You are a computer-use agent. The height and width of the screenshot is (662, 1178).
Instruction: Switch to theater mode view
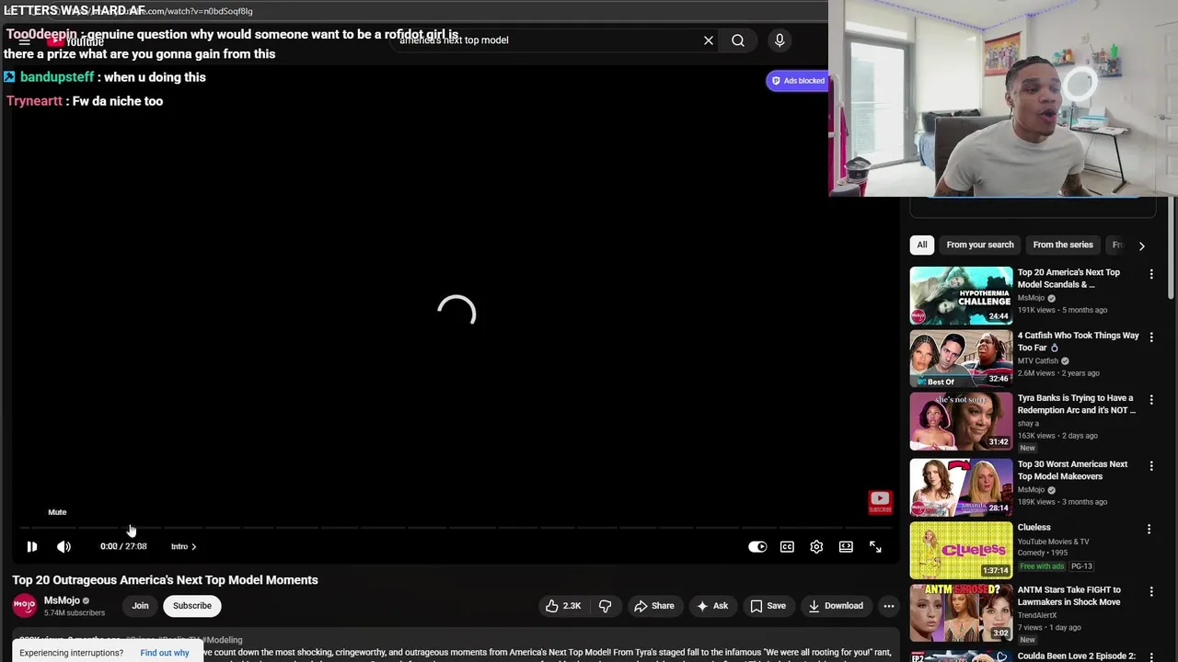click(846, 546)
